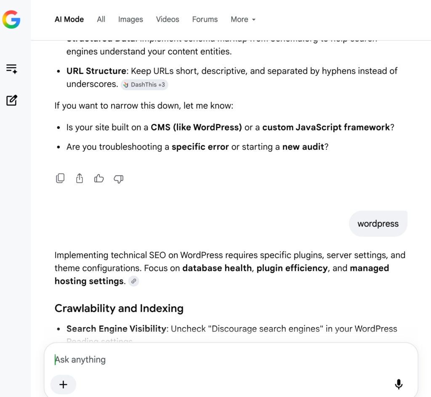This screenshot has height=397, width=431.
Task: Give the response a thumbs down
Action: tap(118, 179)
